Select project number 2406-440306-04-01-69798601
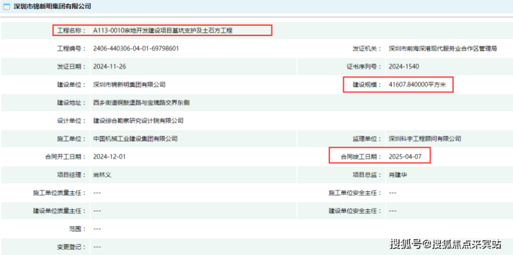 click(136, 49)
